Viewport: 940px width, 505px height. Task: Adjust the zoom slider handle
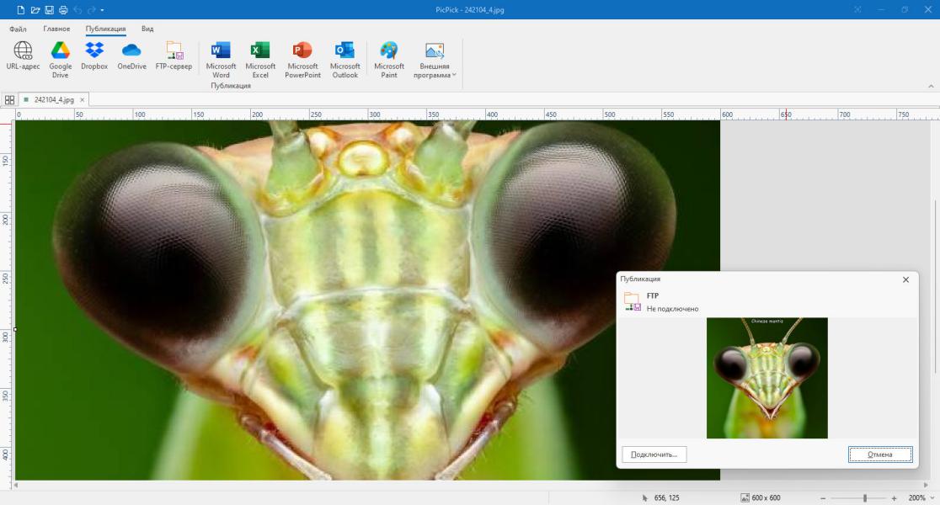coord(864,497)
